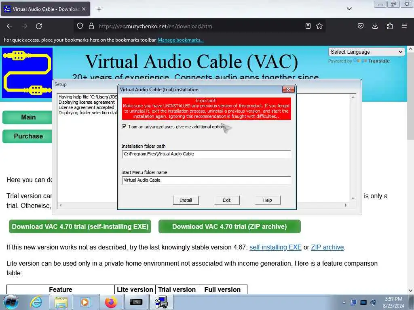This screenshot has width=414, height=310.
Task: Close the VAC installation dialog
Action: click(x=288, y=89)
